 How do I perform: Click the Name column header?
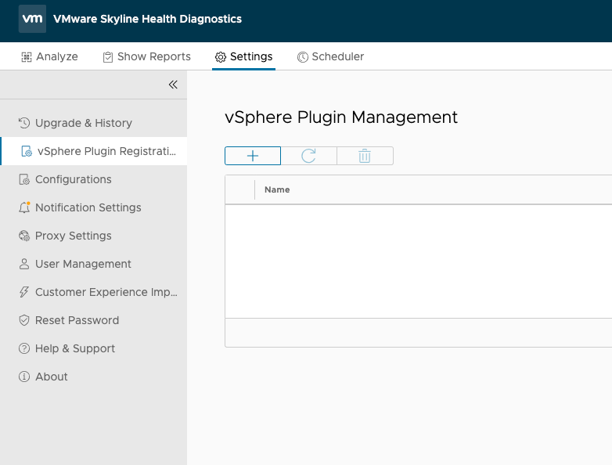(x=277, y=189)
